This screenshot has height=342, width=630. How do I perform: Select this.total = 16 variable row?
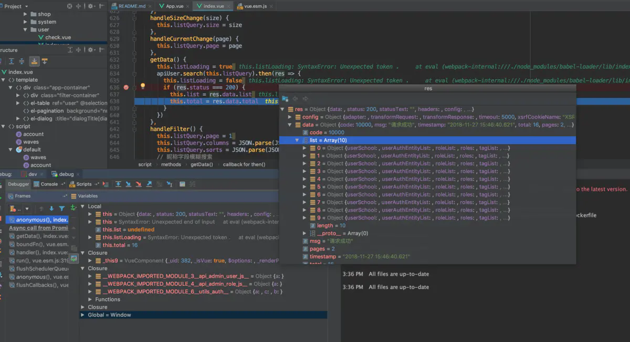(x=203, y=245)
